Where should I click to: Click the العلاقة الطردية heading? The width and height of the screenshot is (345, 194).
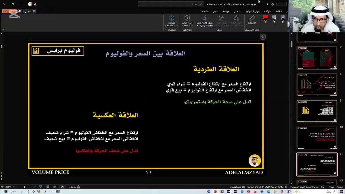pyautogui.click(x=216, y=69)
